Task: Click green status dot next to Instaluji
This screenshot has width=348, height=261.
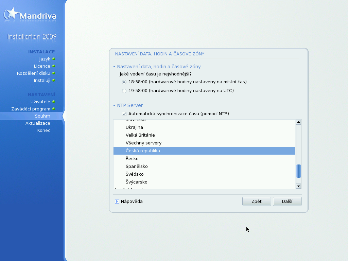Action: pyautogui.click(x=54, y=80)
